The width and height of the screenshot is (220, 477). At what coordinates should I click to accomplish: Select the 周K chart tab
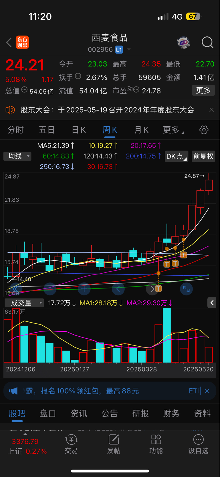click(x=110, y=130)
